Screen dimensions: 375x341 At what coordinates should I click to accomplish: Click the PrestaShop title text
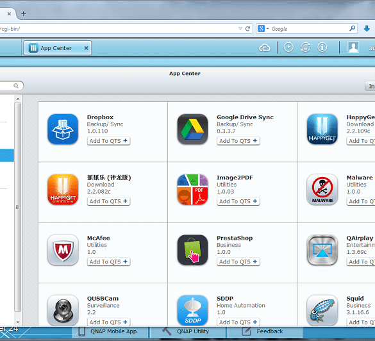[x=235, y=238]
